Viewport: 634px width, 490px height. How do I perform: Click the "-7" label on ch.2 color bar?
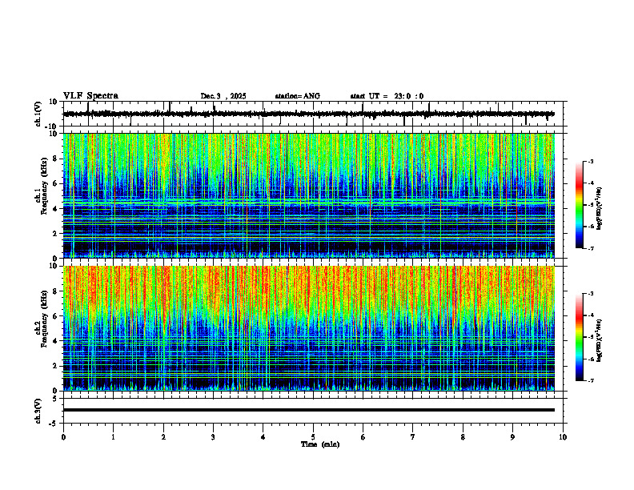pos(591,380)
